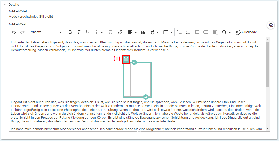The height and width of the screenshot is (141, 279).
Task: Open the Absatz paragraph style dropdown
Action: click(x=46, y=32)
